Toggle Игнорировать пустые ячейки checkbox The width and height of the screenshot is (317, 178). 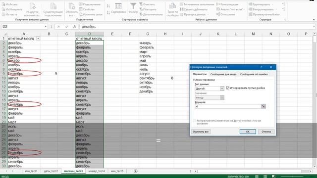[x=228, y=88]
